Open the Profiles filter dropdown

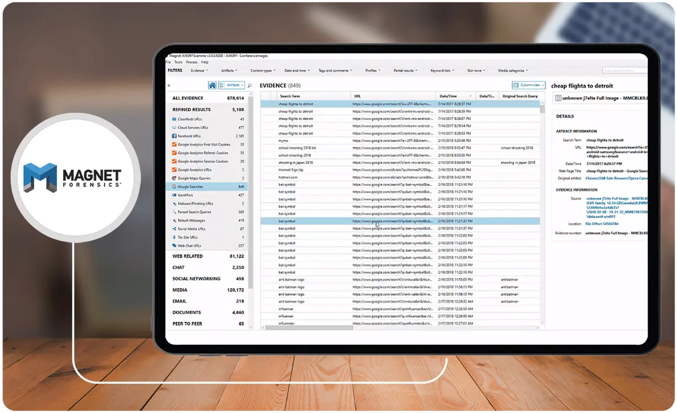tap(372, 70)
